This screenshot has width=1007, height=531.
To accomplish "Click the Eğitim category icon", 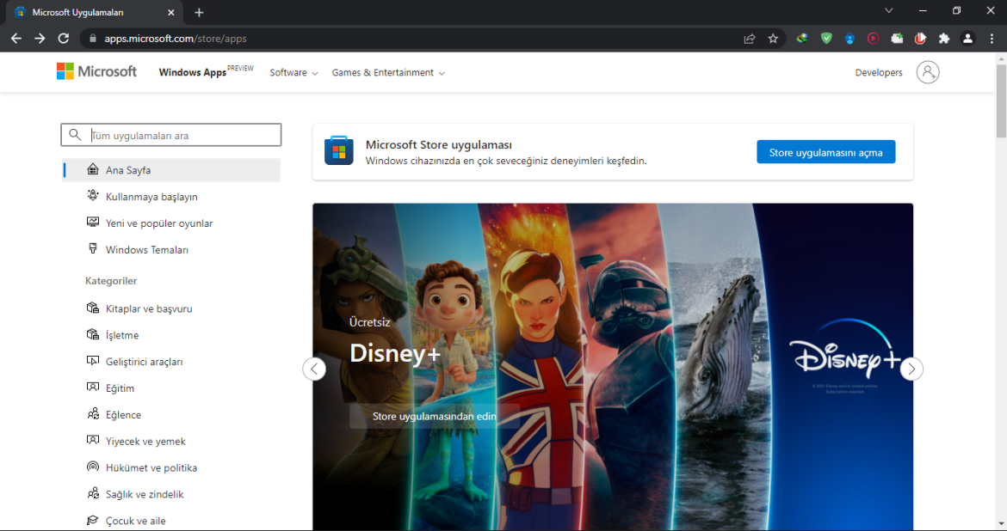I will pyautogui.click(x=93, y=388).
